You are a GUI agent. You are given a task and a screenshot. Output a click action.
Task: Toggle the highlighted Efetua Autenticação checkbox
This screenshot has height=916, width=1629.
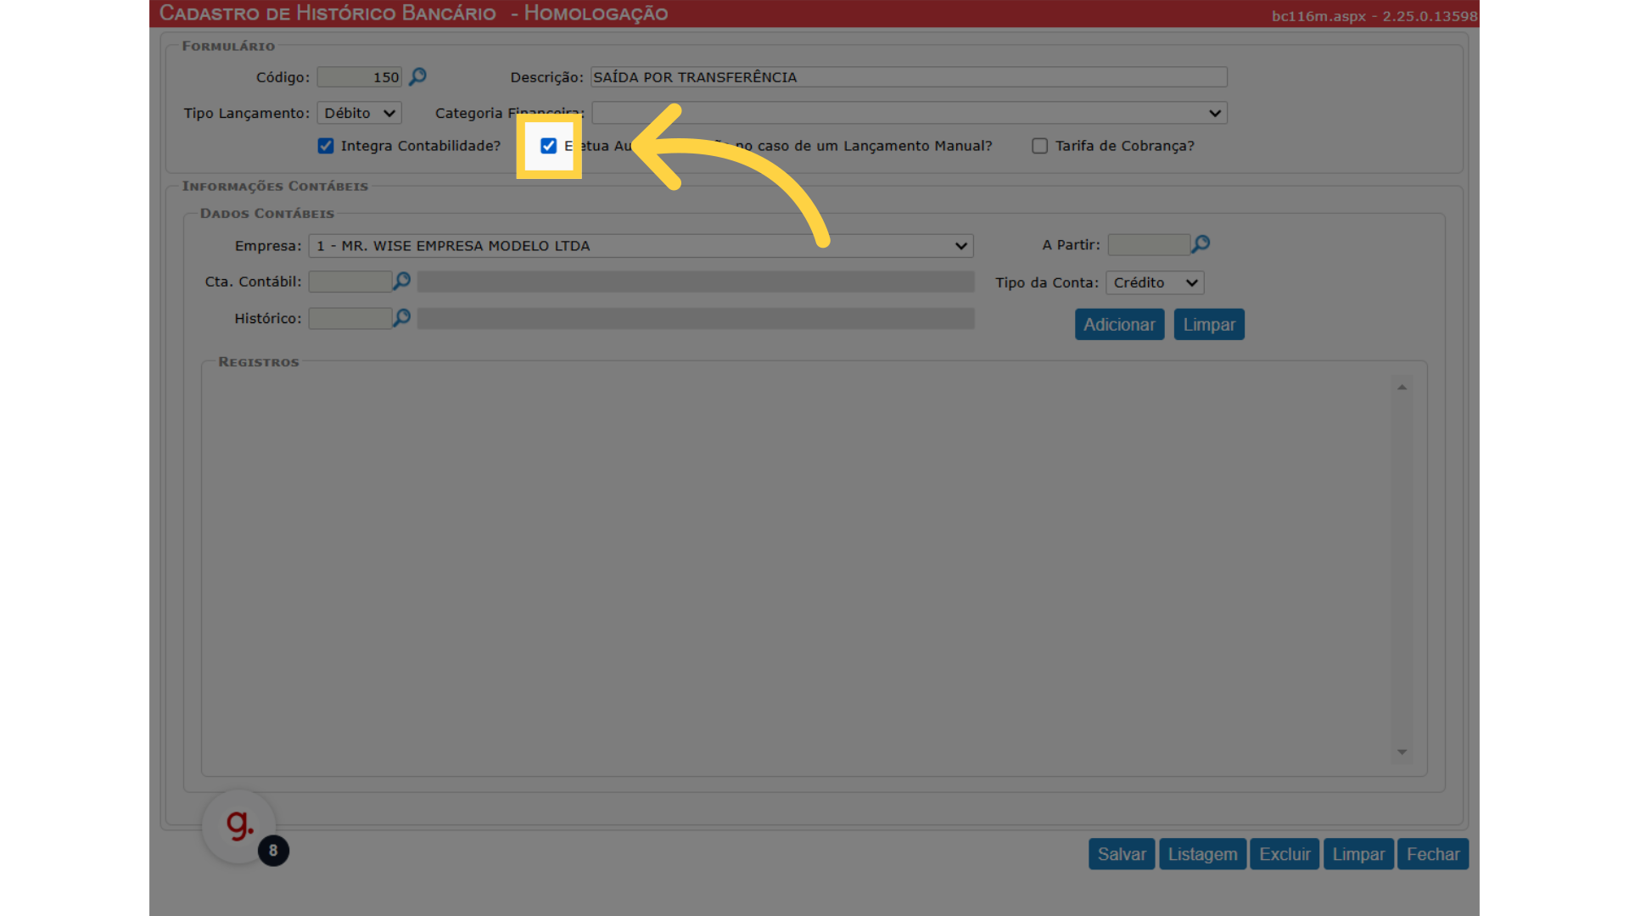point(549,146)
